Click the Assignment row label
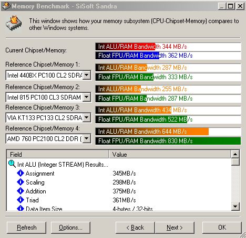 [40, 174]
